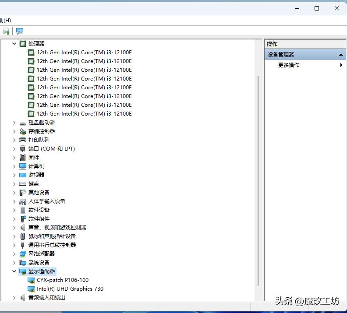Click the 计算机 monitor icon
The width and height of the screenshot is (347, 313).
pyautogui.click(x=23, y=166)
